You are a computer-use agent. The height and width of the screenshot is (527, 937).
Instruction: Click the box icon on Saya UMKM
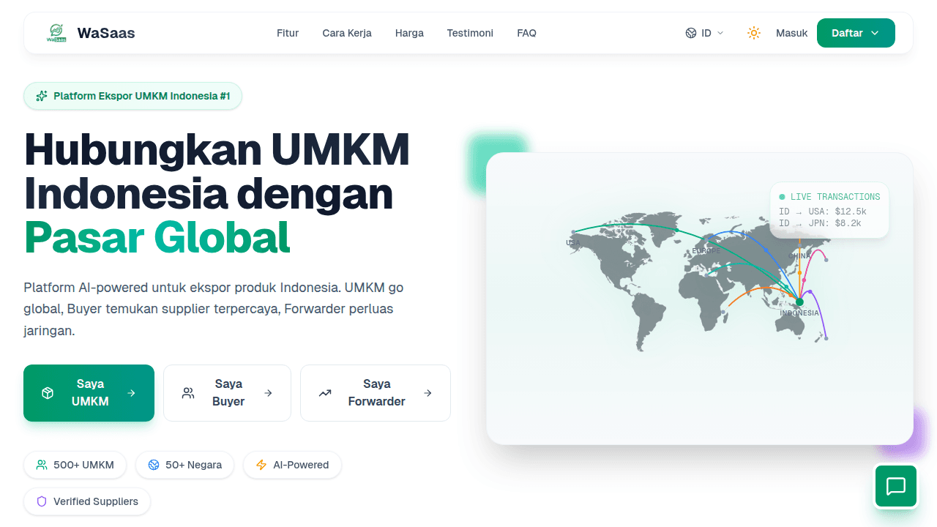(48, 393)
